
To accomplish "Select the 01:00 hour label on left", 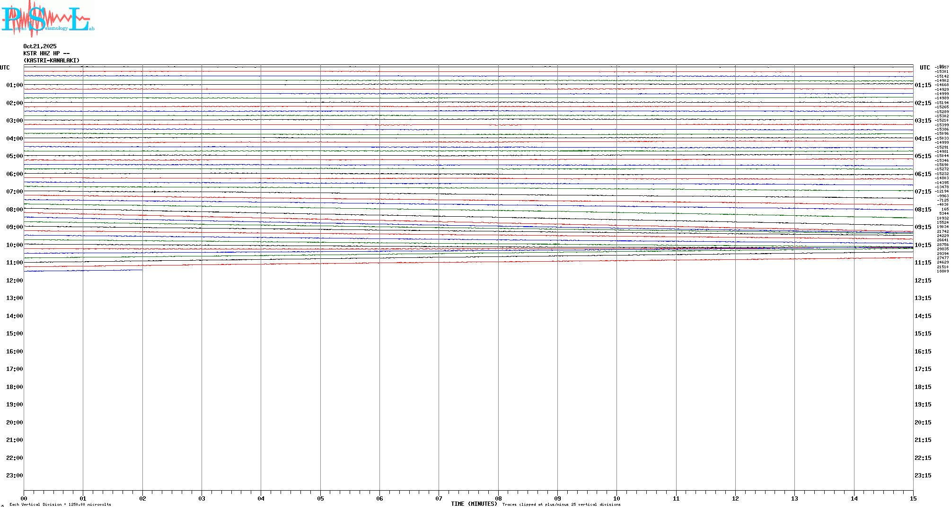I will coord(14,85).
